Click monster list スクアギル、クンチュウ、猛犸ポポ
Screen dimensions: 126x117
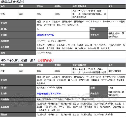click(51, 41)
